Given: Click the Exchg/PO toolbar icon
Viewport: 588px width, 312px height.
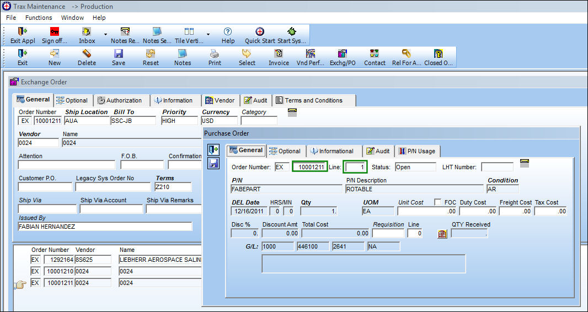Looking at the screenshot, I should click(343, 57).
